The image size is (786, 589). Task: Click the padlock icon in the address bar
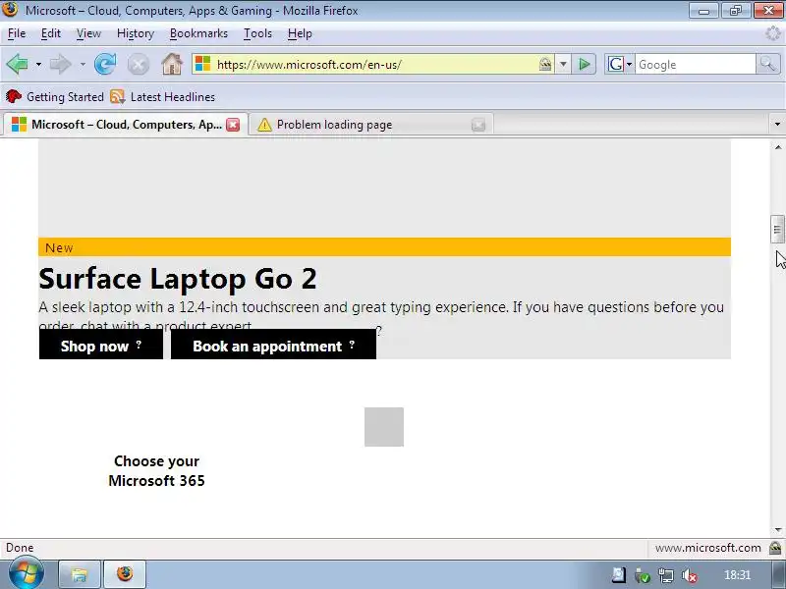545,64
